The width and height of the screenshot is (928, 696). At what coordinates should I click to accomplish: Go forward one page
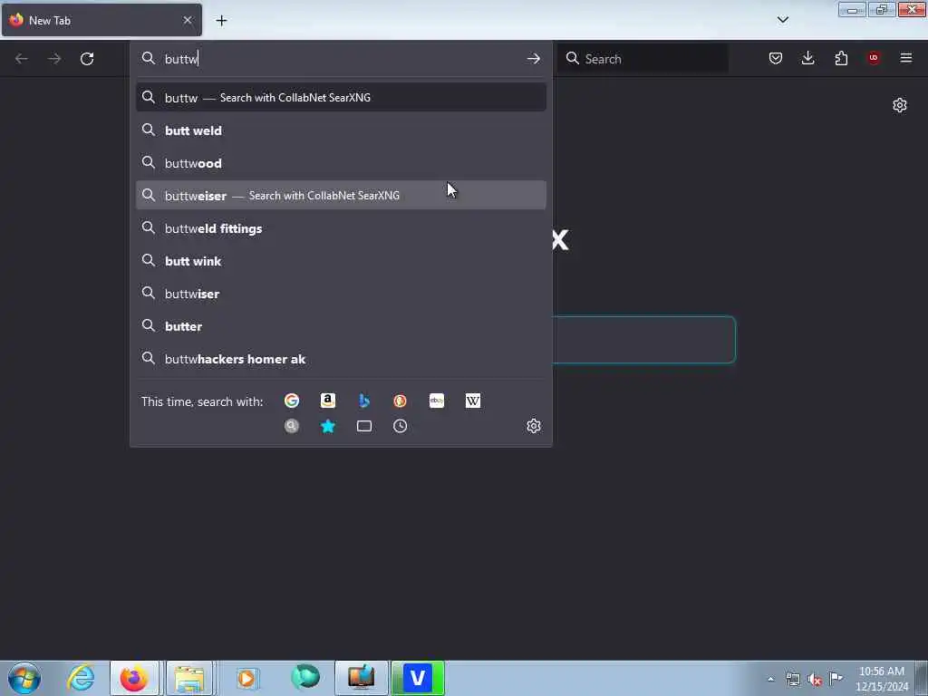pos(54,59)
